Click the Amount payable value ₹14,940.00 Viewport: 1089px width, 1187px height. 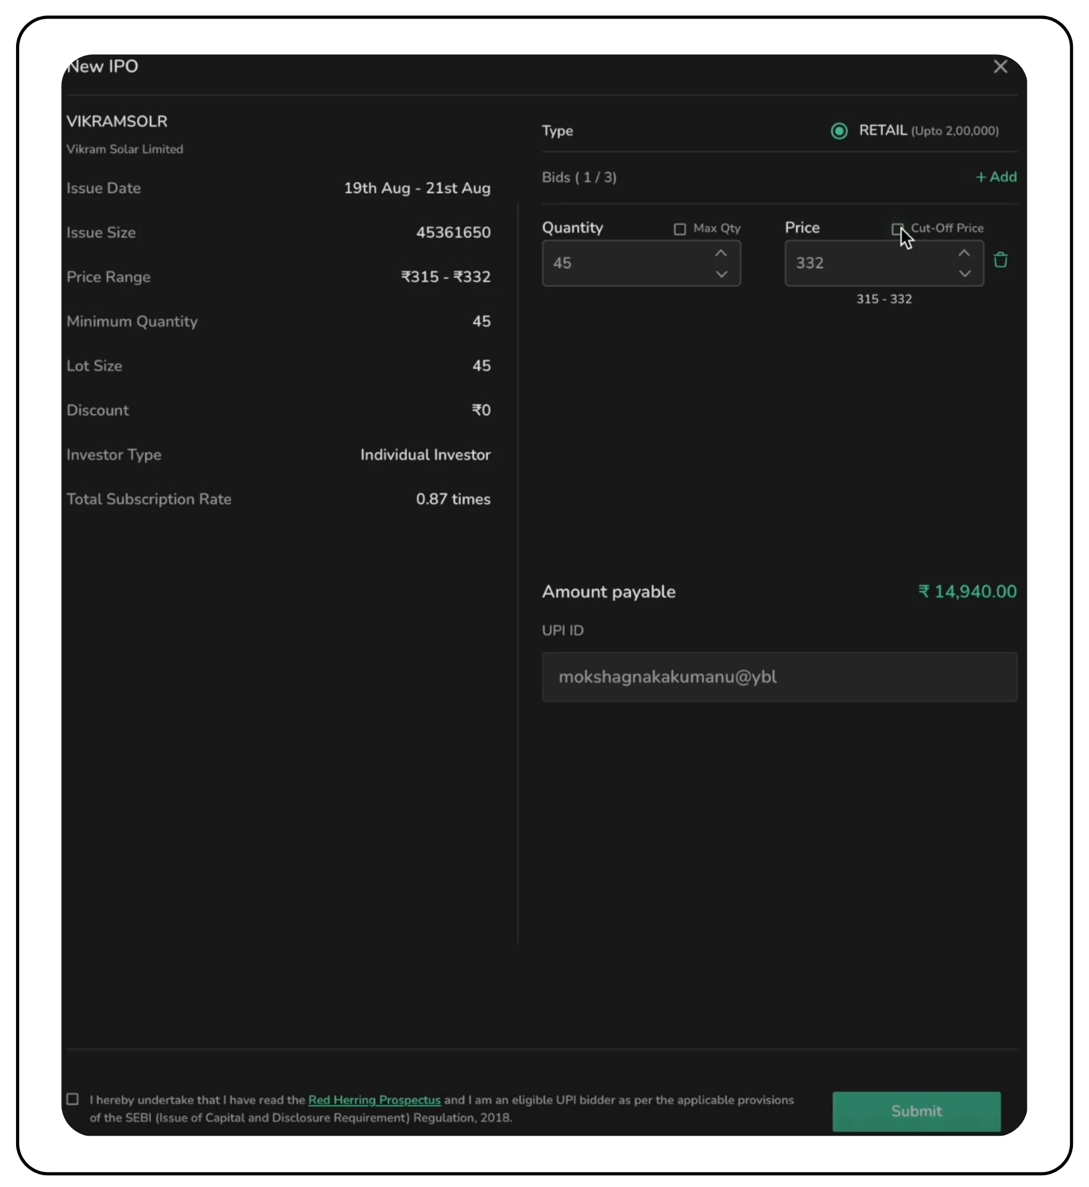tap(967, 591)
